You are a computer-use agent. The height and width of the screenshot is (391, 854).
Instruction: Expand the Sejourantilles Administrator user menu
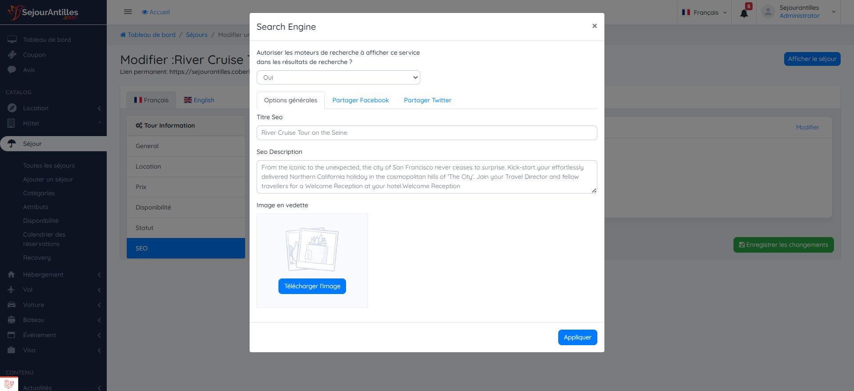798,12
